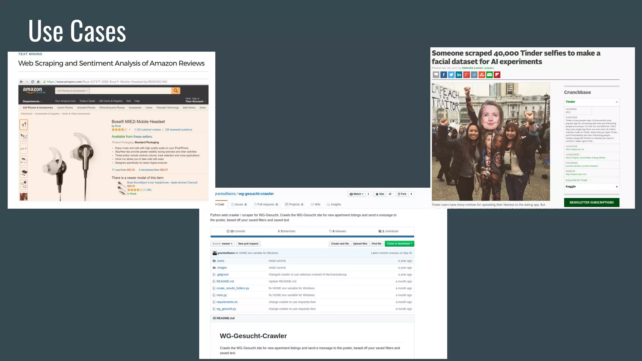
Task: Click the Amazon search input field
Action: tap(130, 91)
